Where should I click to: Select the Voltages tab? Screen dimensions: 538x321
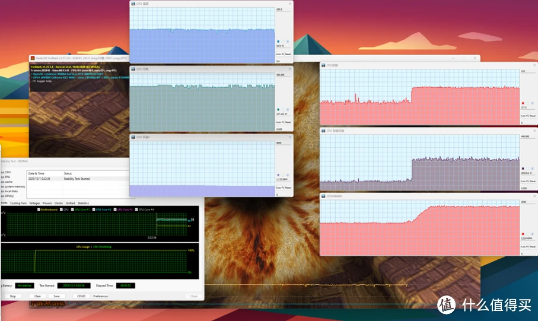click(34, 204)
